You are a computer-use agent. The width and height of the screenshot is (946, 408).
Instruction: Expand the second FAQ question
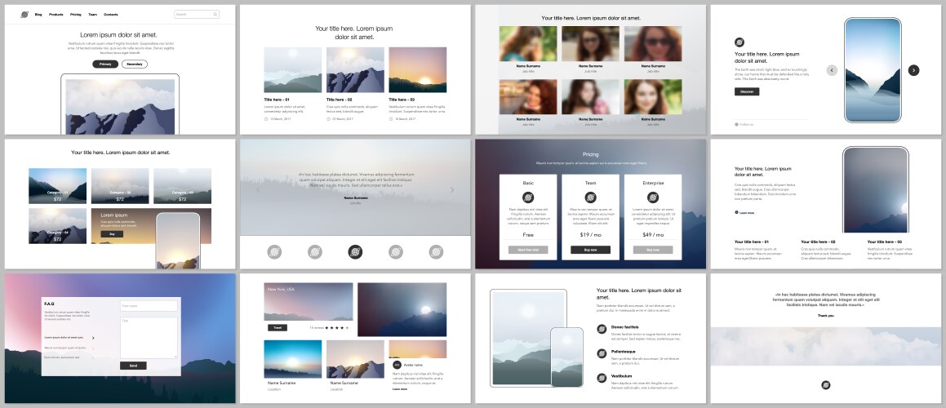[92, 348]
